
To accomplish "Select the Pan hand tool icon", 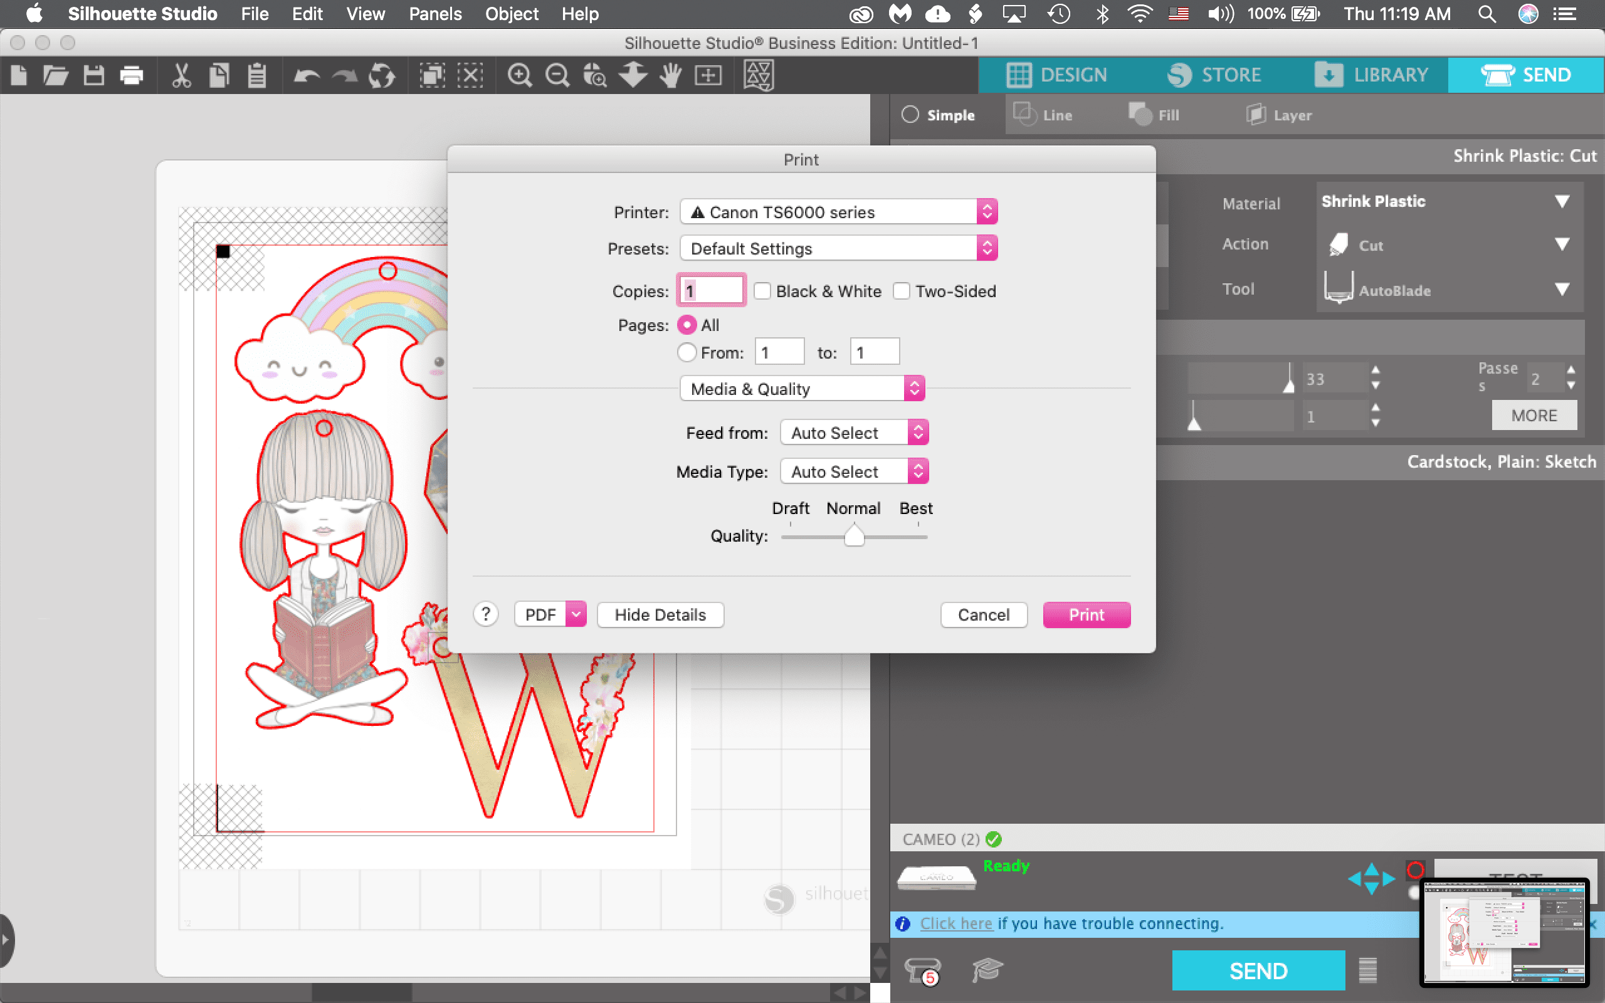I will coord(671,76).
